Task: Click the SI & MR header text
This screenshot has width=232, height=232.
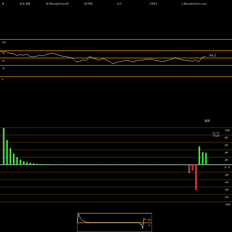Action: [25, 4]
